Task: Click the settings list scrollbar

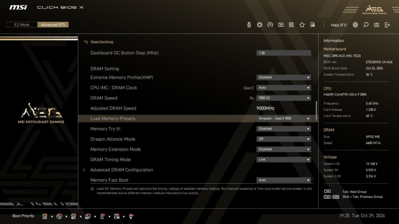Action: [316, 111]
